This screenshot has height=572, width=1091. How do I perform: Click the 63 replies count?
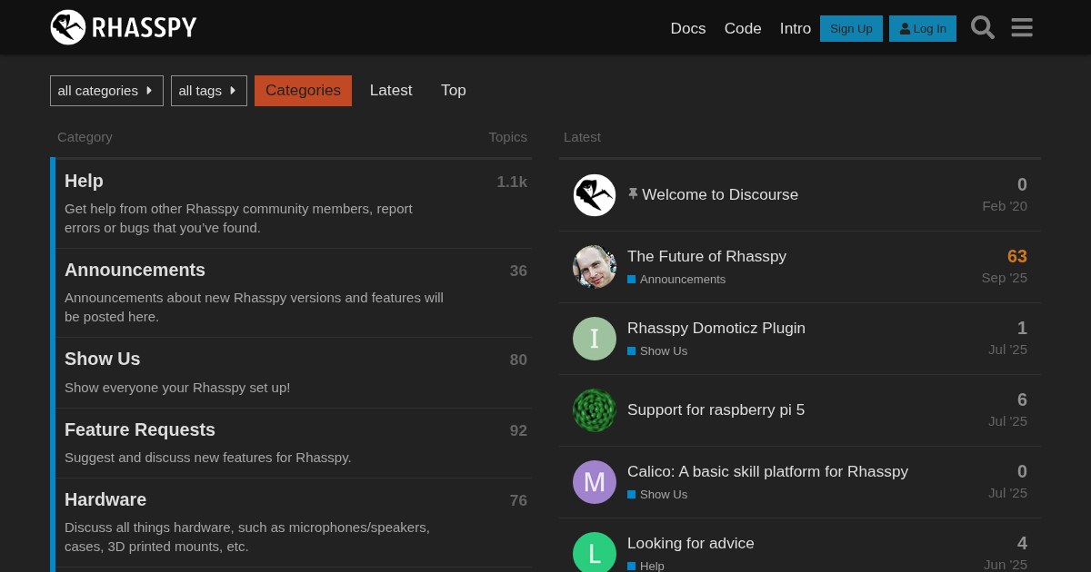(x=1017, y=257)
